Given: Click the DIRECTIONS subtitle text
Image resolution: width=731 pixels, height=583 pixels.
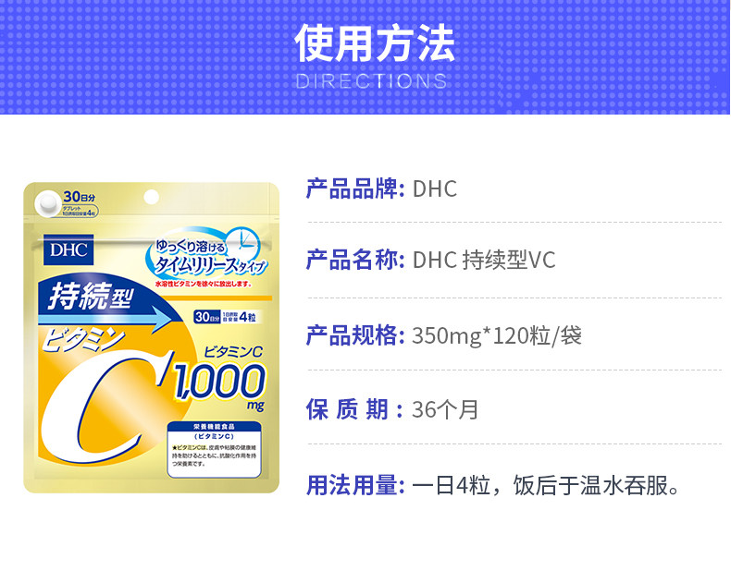Looking at the screenshot, I should pyautogui.click(x=371, y=81).
